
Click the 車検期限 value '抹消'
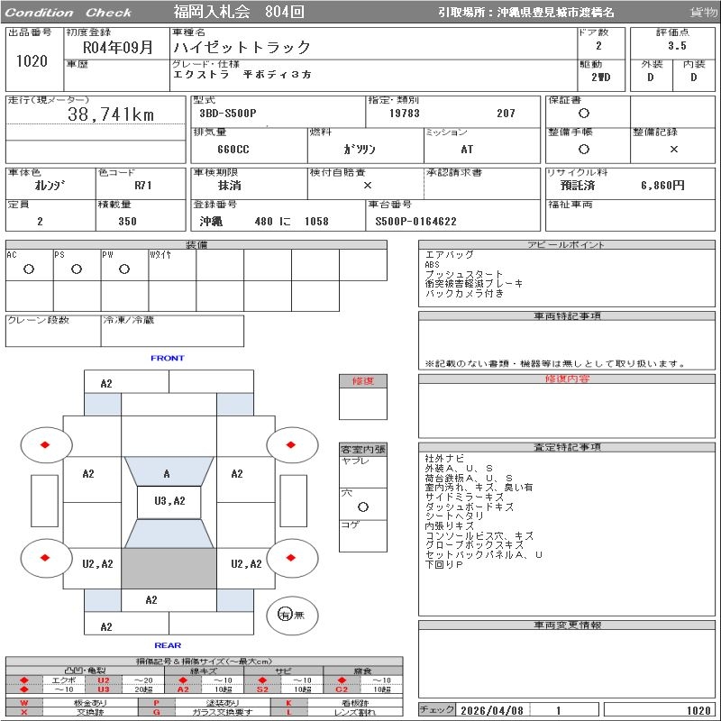230,186
